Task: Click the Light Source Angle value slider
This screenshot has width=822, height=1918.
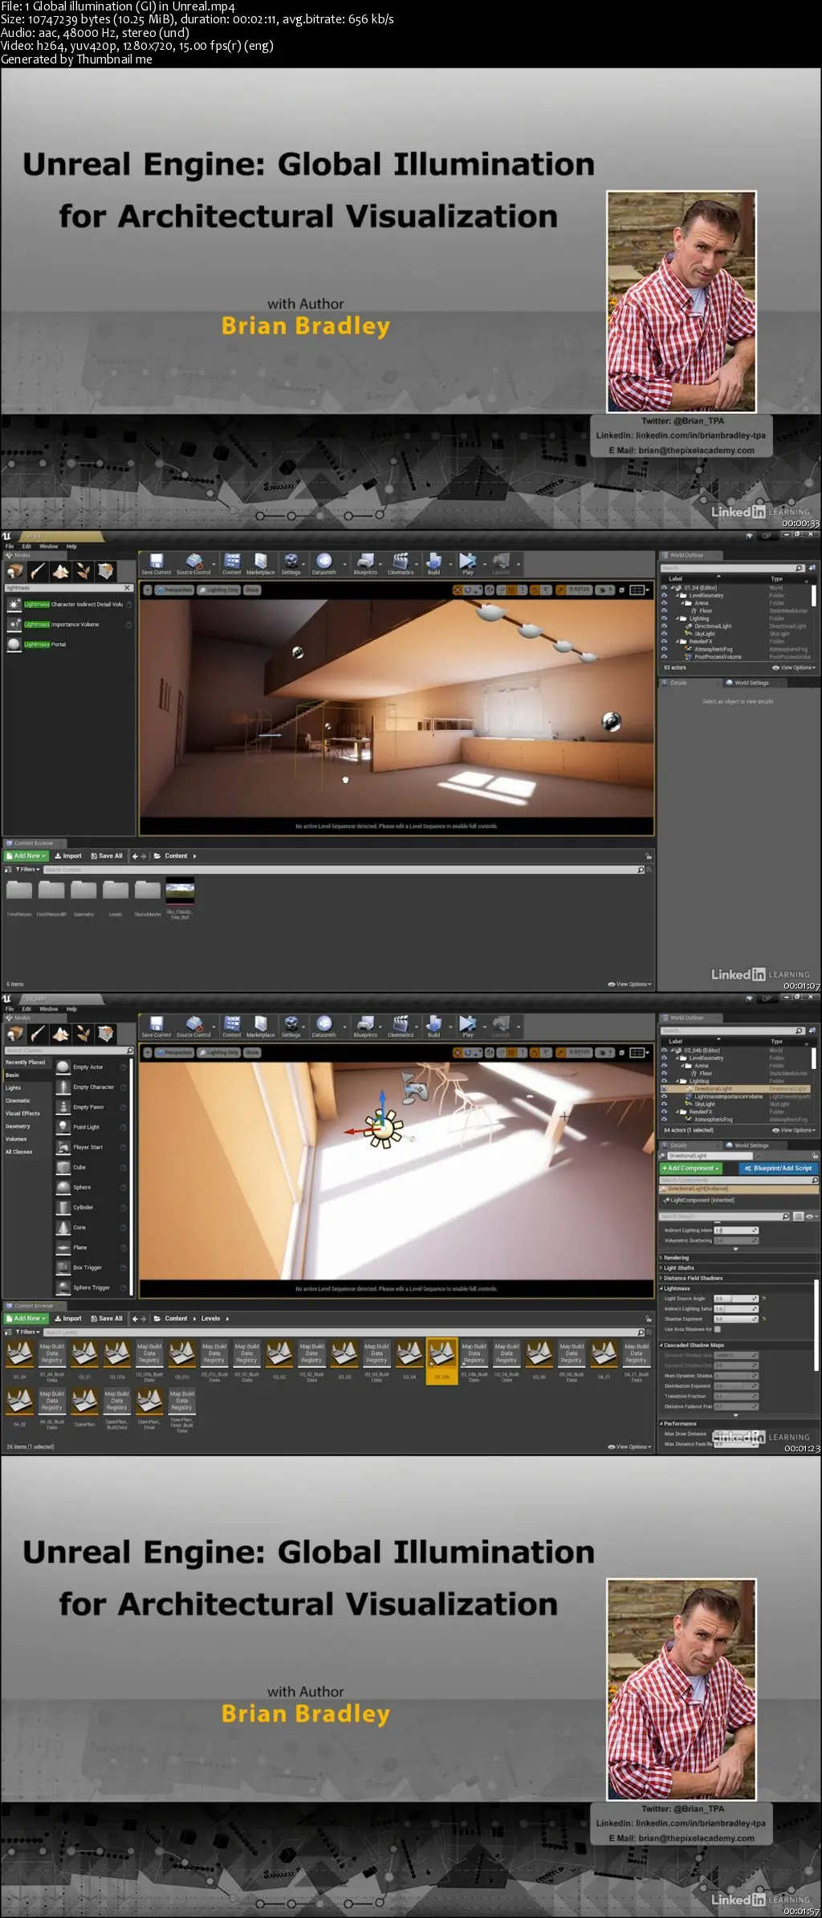Action: [736, 1299]
